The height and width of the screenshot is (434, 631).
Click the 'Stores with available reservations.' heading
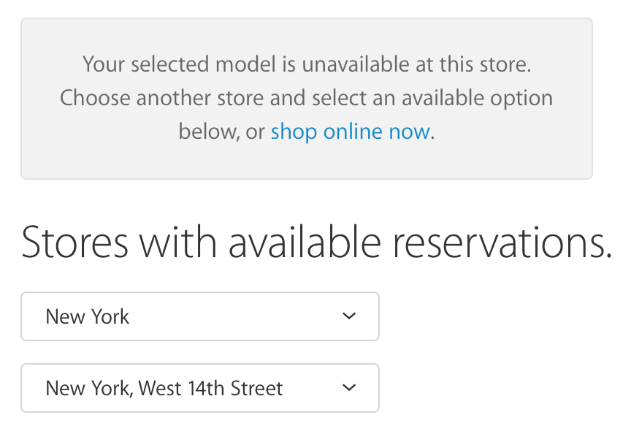point(316,243)
